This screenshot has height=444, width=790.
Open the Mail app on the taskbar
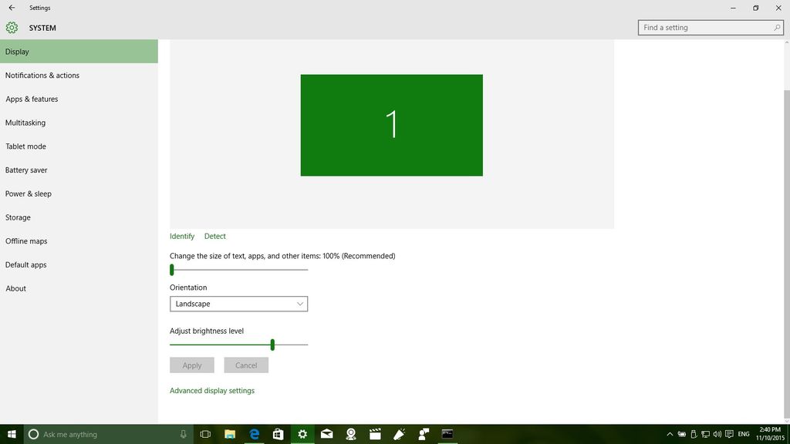pyautogui.click(x=326, y=434)
